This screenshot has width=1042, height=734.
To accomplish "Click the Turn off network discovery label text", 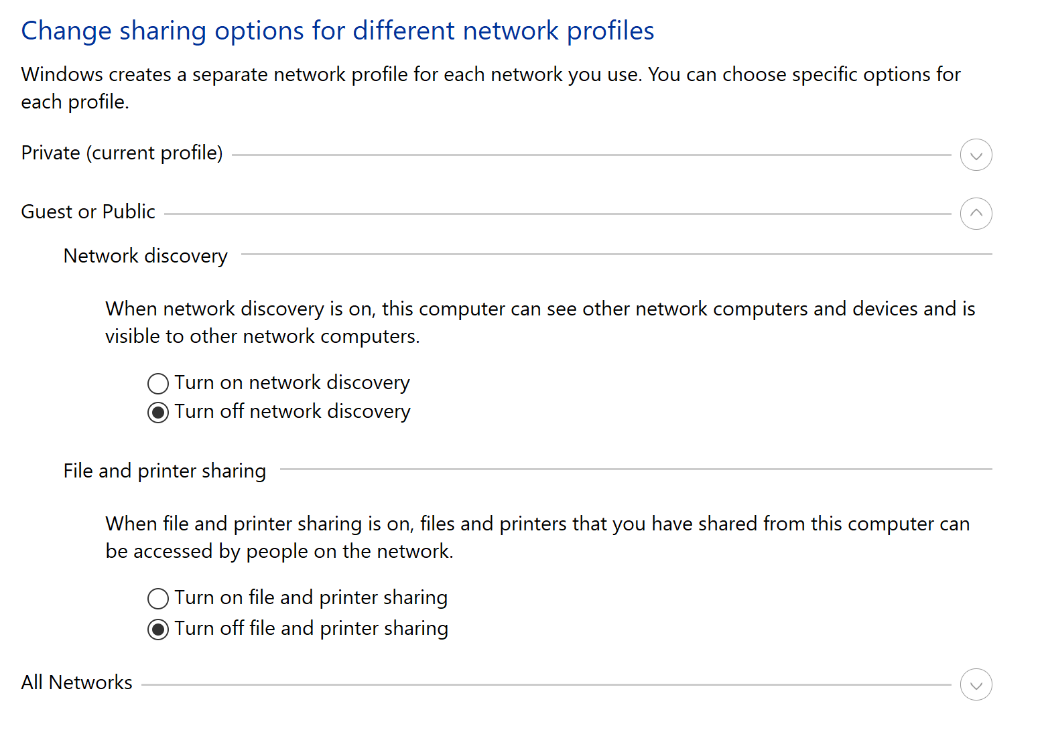I will pyautogui.click(x=292, y=411).
